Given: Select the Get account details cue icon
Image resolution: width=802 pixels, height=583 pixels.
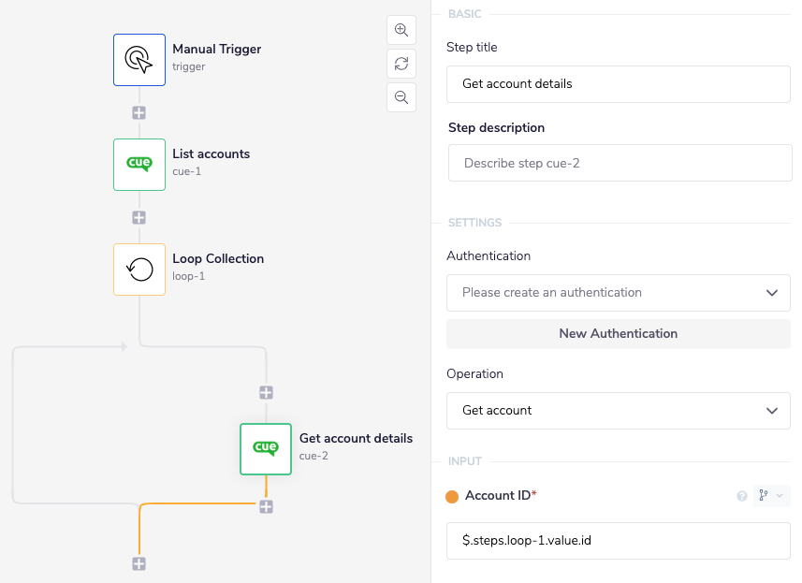Looking at the screenshot, I should click(x=266, y=449).
